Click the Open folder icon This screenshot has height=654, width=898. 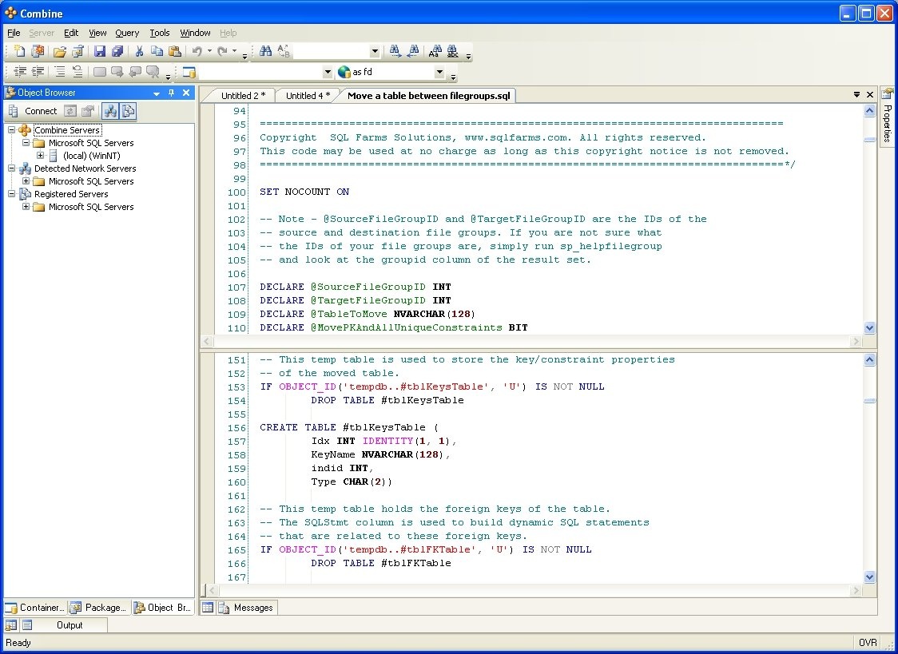[60, 52]
